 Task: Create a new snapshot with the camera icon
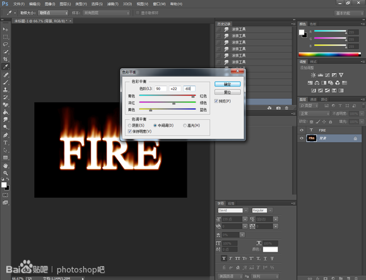pyautogui.click(x=278, y=108)
